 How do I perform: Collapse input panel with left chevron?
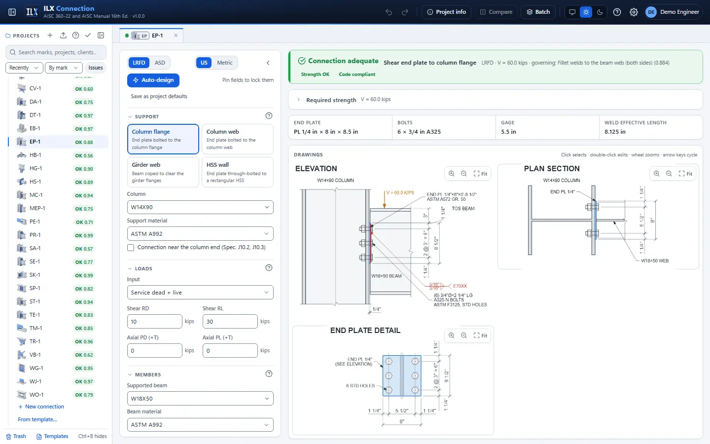tap(268, 63)
